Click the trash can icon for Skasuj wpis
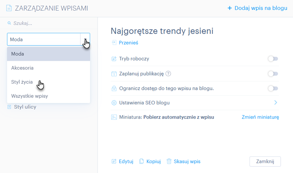This screenshot has width=293, height=173. pos(169,161)
